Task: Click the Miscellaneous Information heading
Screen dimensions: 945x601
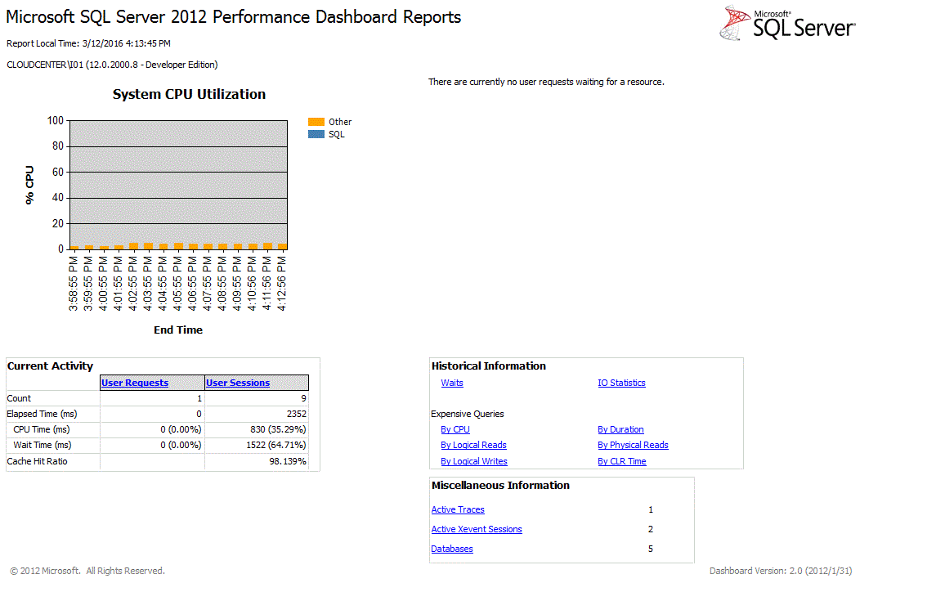Action: tap(500, 485)
